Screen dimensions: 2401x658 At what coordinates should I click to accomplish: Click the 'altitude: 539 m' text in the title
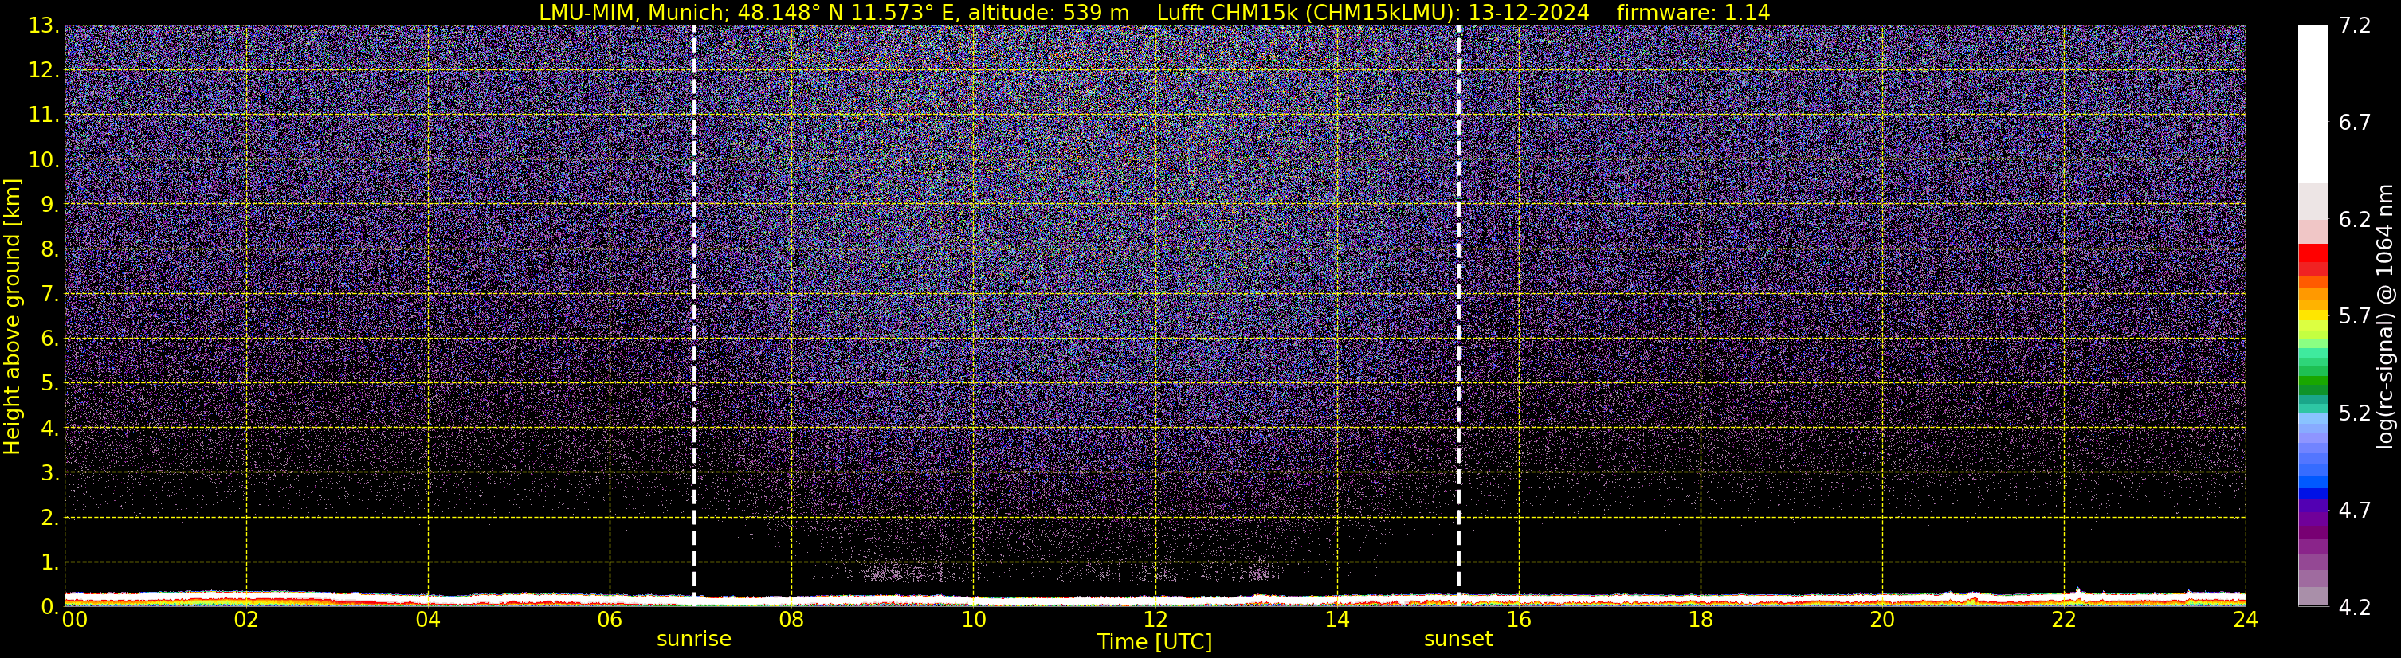point(1048,12)
